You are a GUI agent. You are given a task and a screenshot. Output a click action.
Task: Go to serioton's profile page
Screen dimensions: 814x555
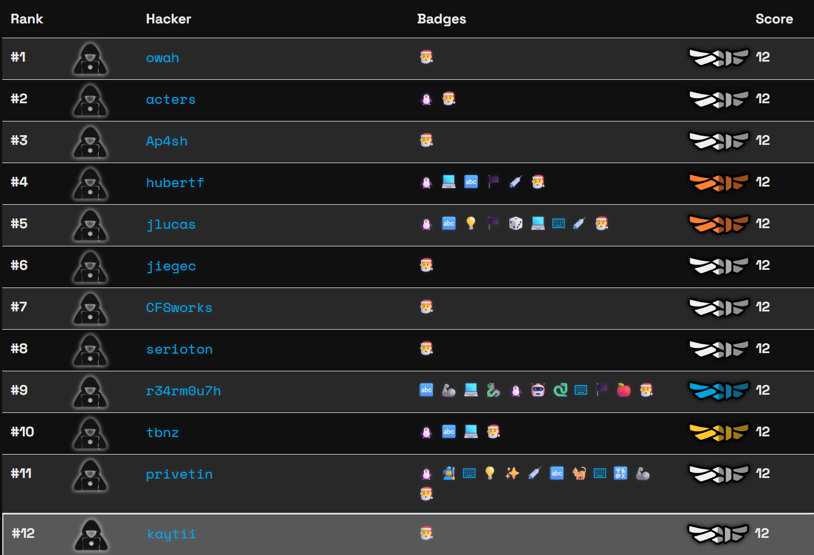(x=179, y=350)
